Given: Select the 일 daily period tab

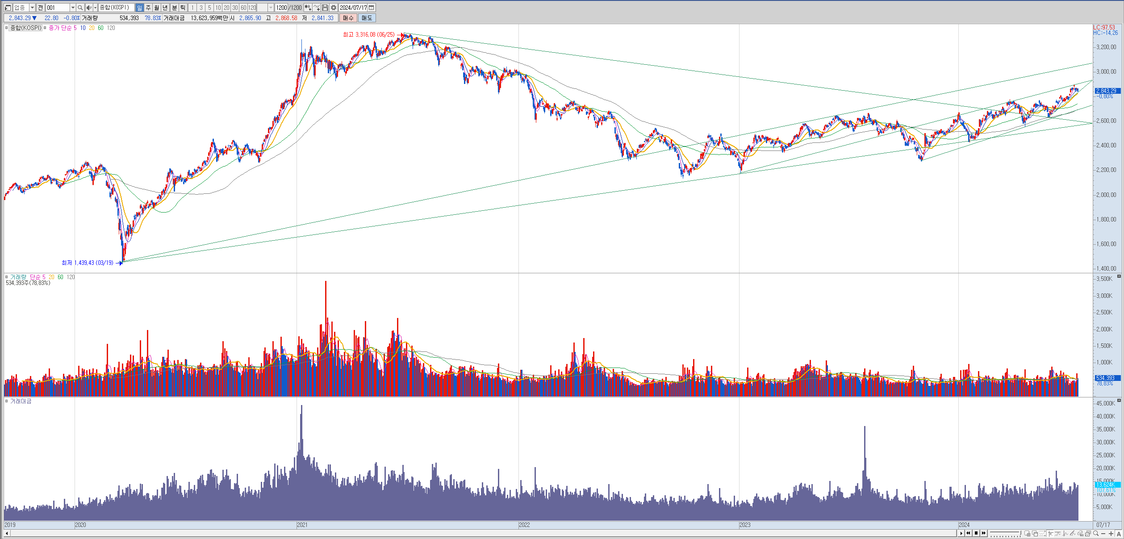Looking at the screenshot, I should [139, 8].
